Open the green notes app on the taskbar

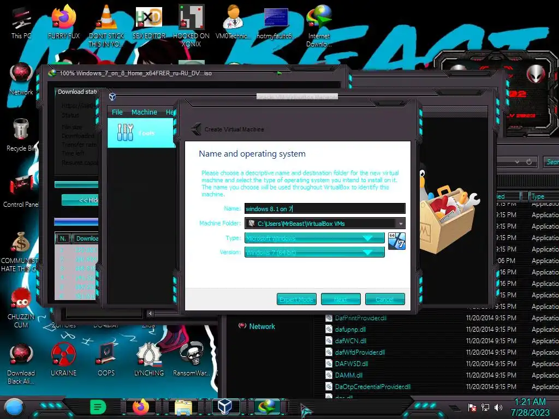[x=98, y=407]
